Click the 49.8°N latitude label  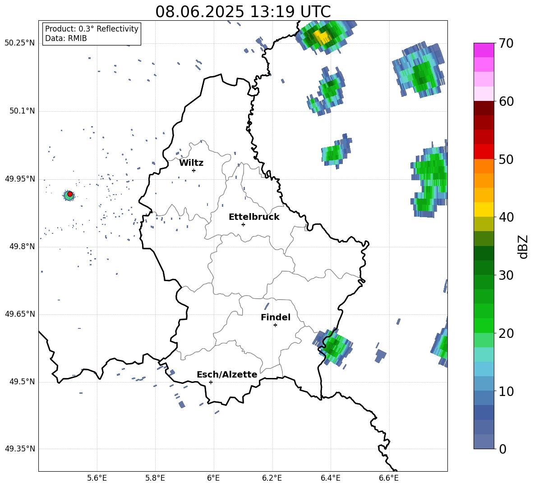[22, 246]
